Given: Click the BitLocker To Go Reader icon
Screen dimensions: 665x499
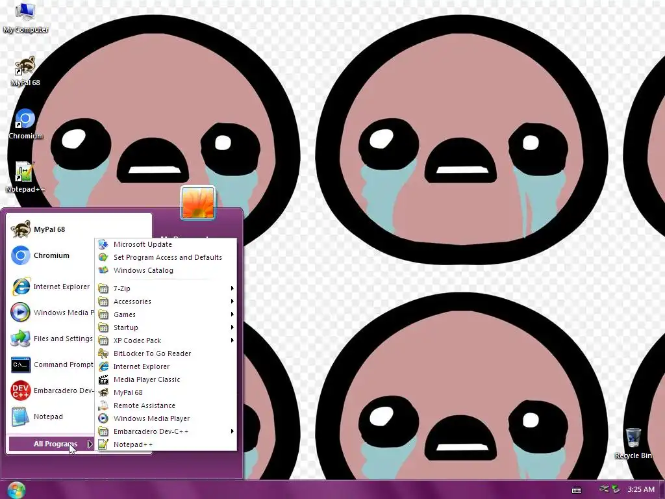Looking at the screenshot, I should point(103,353).
